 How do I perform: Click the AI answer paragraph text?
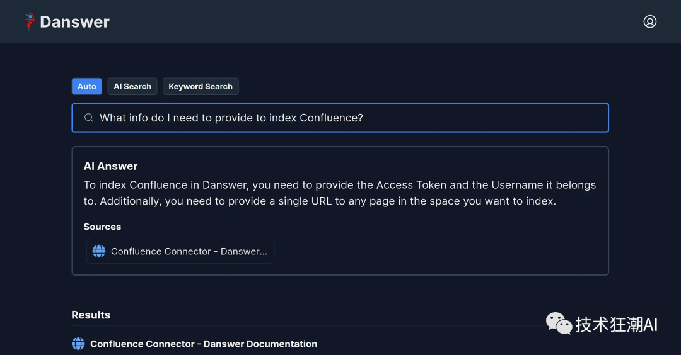pos(340,193)
